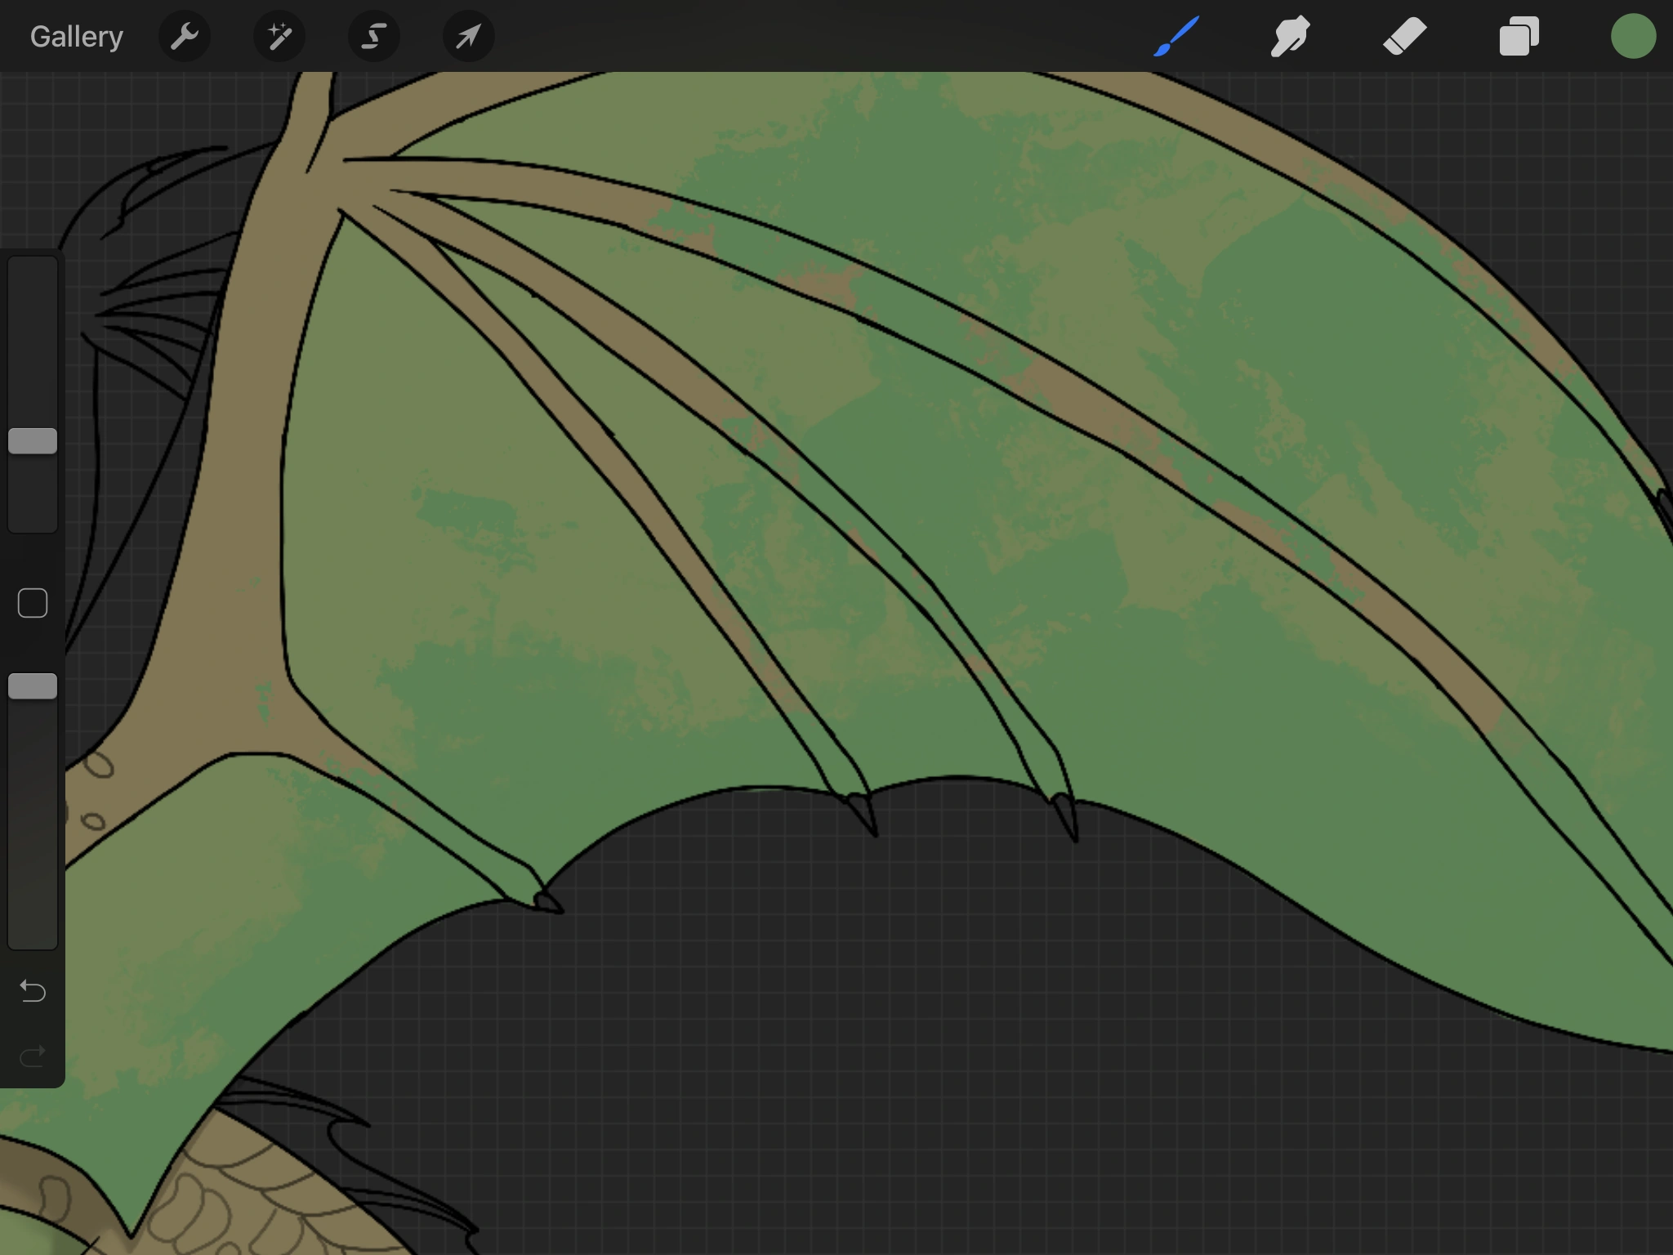This screenshot has height=1255, width=1673.
Task: Activate the Selection S-shaped tool
Action: click(374, 37)
